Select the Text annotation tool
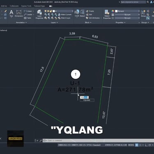 pyautogui.click(x=11, y=13)
